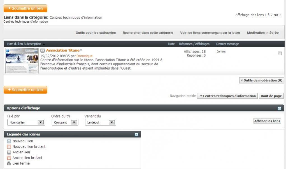Open 'Rechercher dans cette catégorie' menu
The width and height of the screenshot is (286, 169).
[x=148, y=33]
